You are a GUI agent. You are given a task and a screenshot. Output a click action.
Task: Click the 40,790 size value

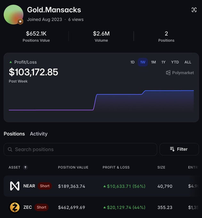coord(165,186)
